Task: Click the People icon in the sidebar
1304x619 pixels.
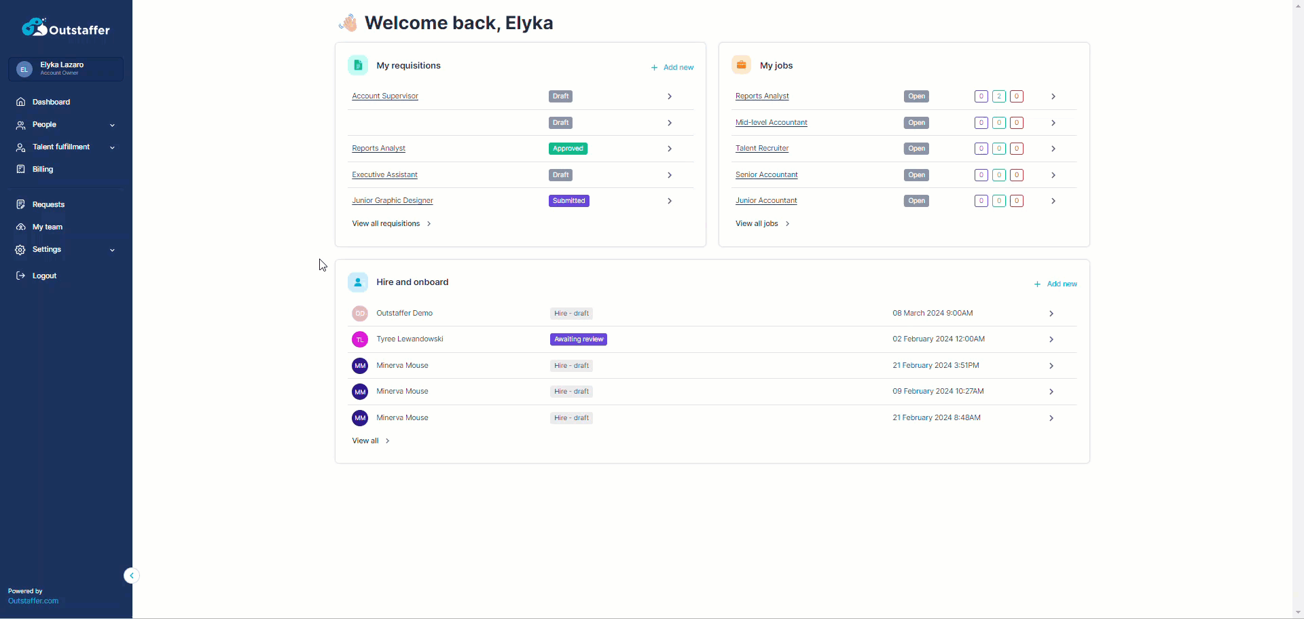Action: coord(20,124)
